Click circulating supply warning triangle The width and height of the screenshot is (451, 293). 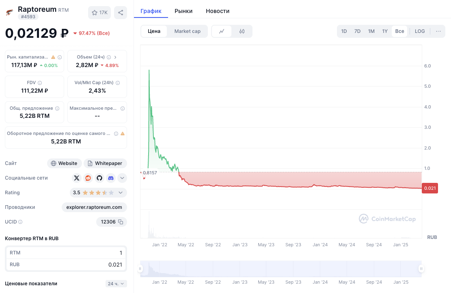point(123,134)
